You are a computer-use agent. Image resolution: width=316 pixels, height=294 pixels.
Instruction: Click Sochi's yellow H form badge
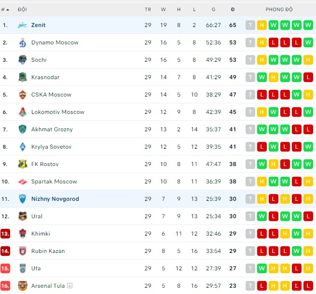point(262,60)
